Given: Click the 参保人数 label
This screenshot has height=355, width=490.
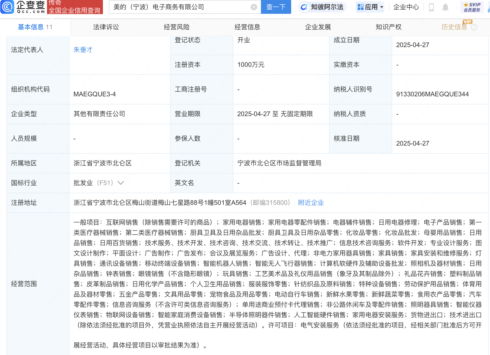Looking at the screenshot, I should click(x=187, y=139).
